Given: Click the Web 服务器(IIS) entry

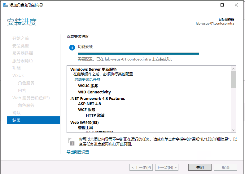Looking at the screenshot, I should pyautogui.click(x=85, y=122).
